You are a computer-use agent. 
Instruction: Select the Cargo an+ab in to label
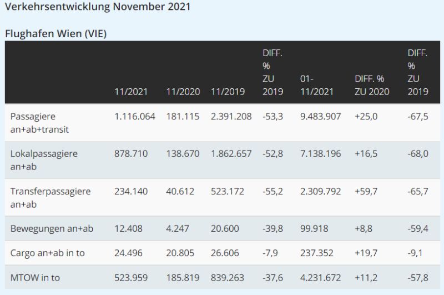coord(48,253)
